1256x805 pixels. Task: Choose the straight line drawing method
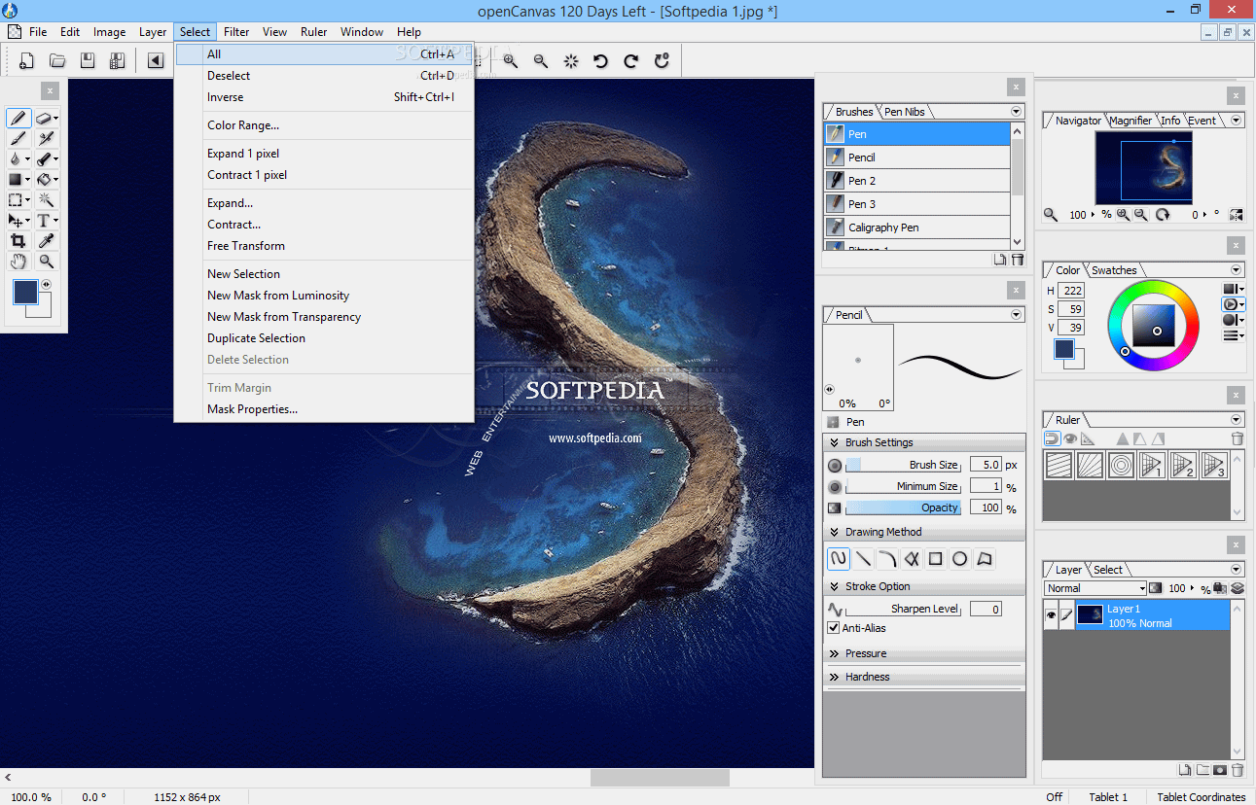tap(863, 559)
